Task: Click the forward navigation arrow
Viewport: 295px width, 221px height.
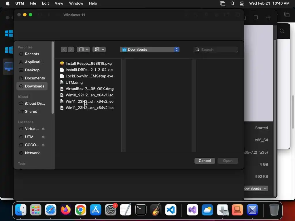Action: 71,49
